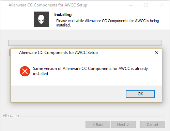Click the maximize box of setup window
Screen dimensions: 170x131
(146, 5)
